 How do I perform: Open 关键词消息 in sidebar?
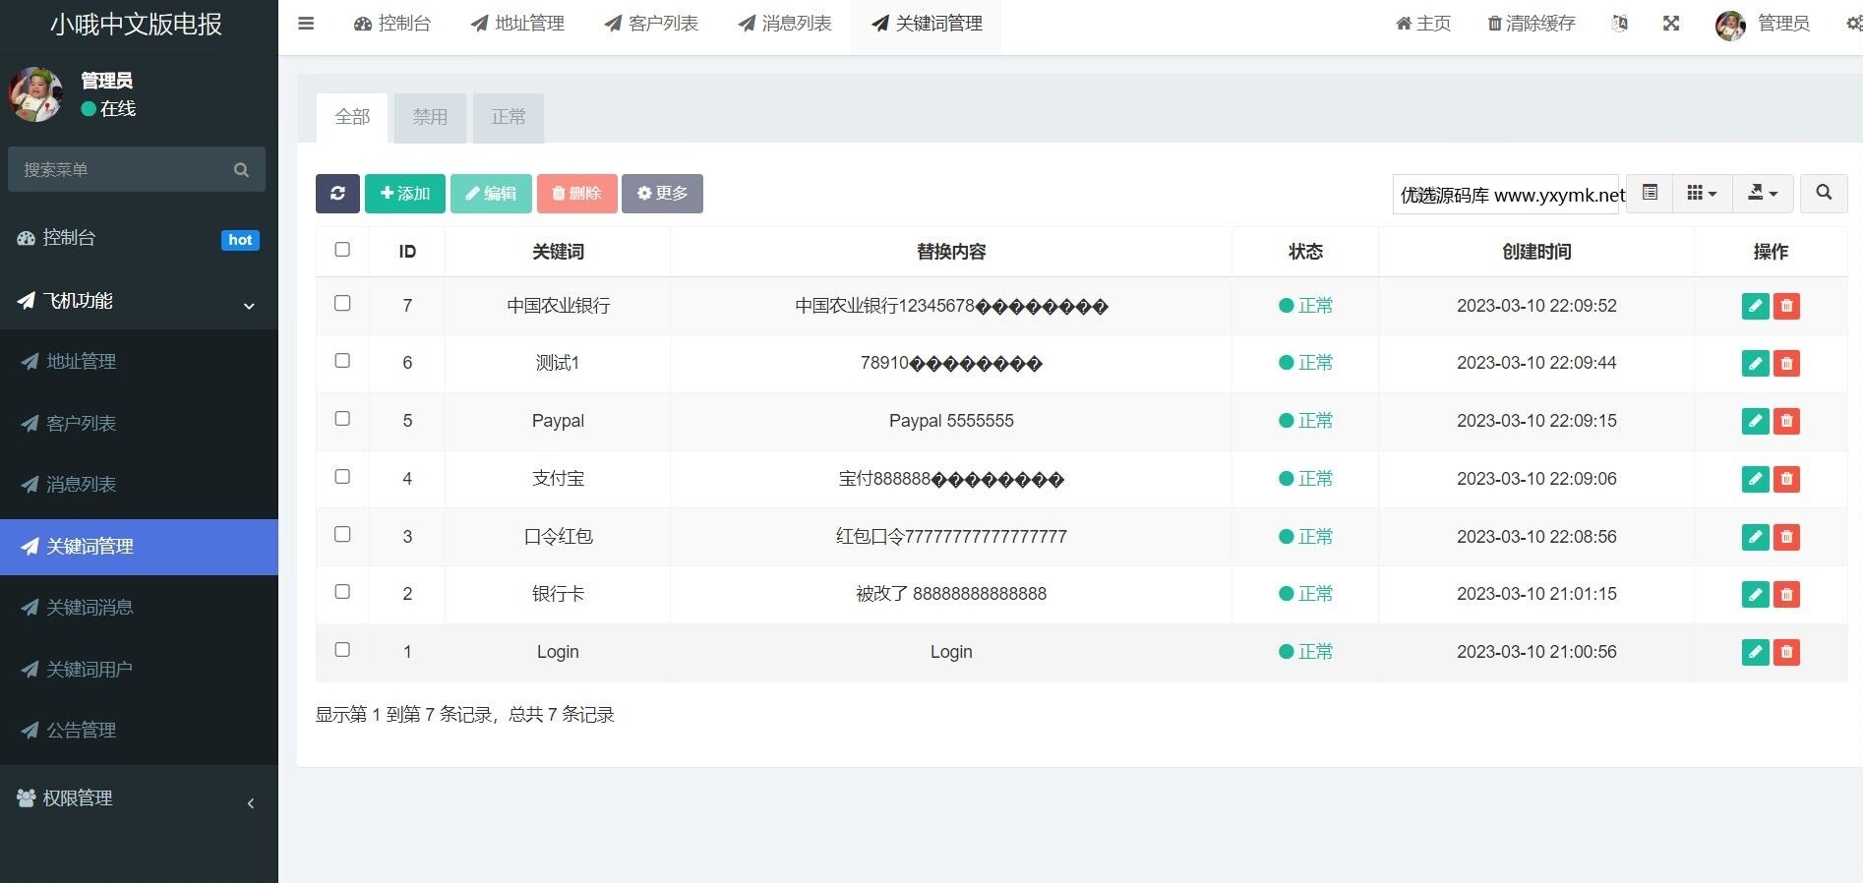tap(139, 608)
